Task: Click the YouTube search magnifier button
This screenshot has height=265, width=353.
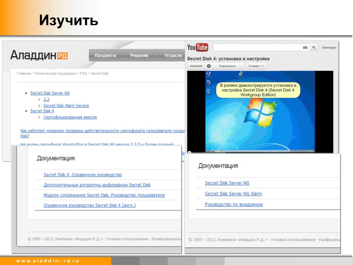Action: 314,47
